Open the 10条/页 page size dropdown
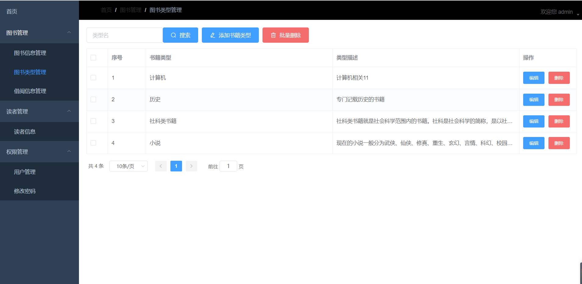 pyautogui.click(x=128, y=166)
